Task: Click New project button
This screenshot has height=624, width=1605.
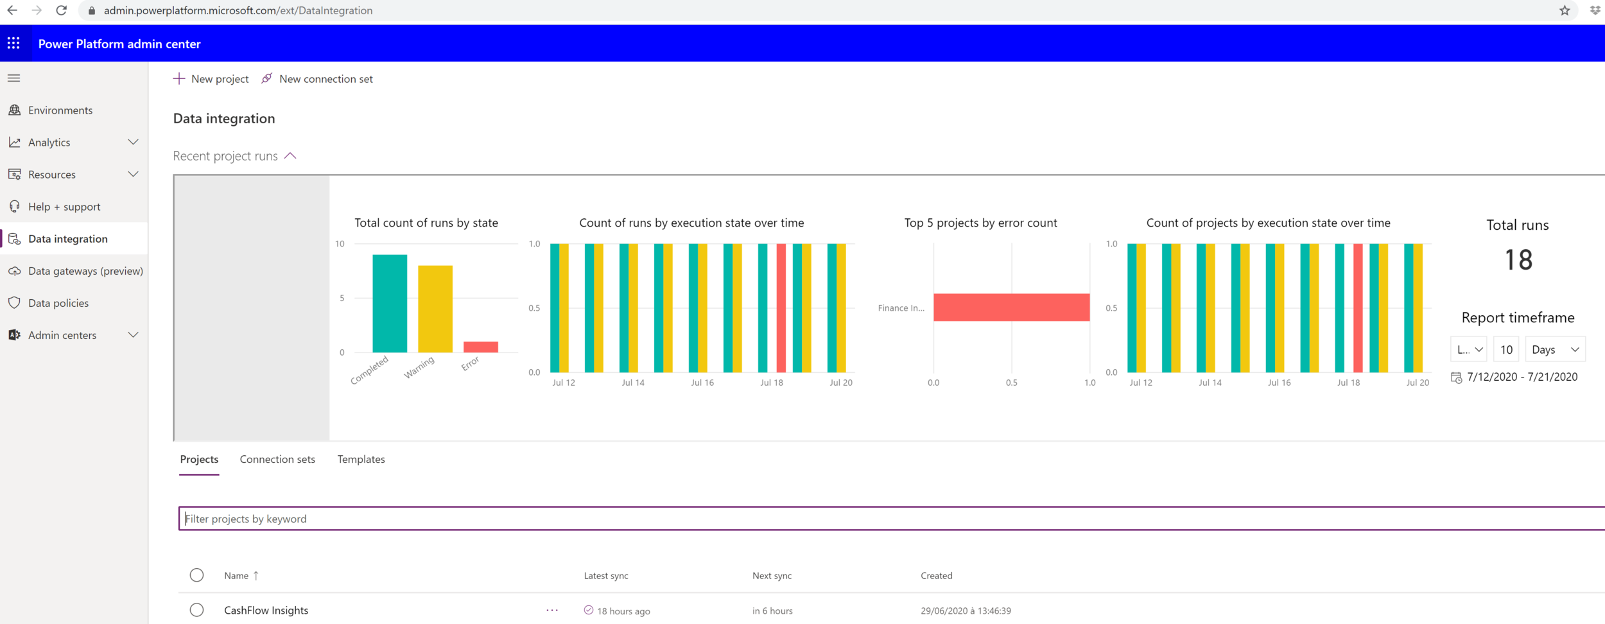Action: 211,78
